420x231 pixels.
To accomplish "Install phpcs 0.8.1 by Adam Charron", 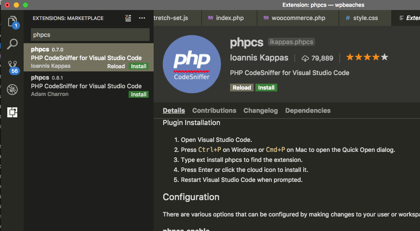I will point(139,94).
